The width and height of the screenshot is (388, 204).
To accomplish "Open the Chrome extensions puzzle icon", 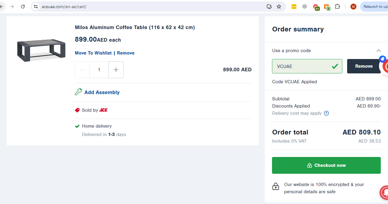I will pos(337,6).
